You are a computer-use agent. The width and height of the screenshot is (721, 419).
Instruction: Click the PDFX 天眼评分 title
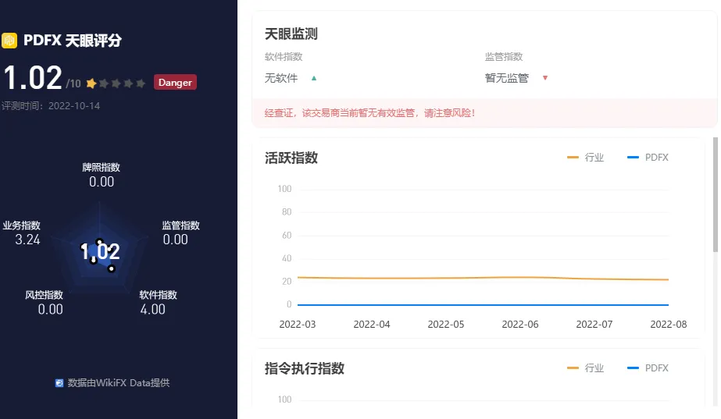click(73, 41)
